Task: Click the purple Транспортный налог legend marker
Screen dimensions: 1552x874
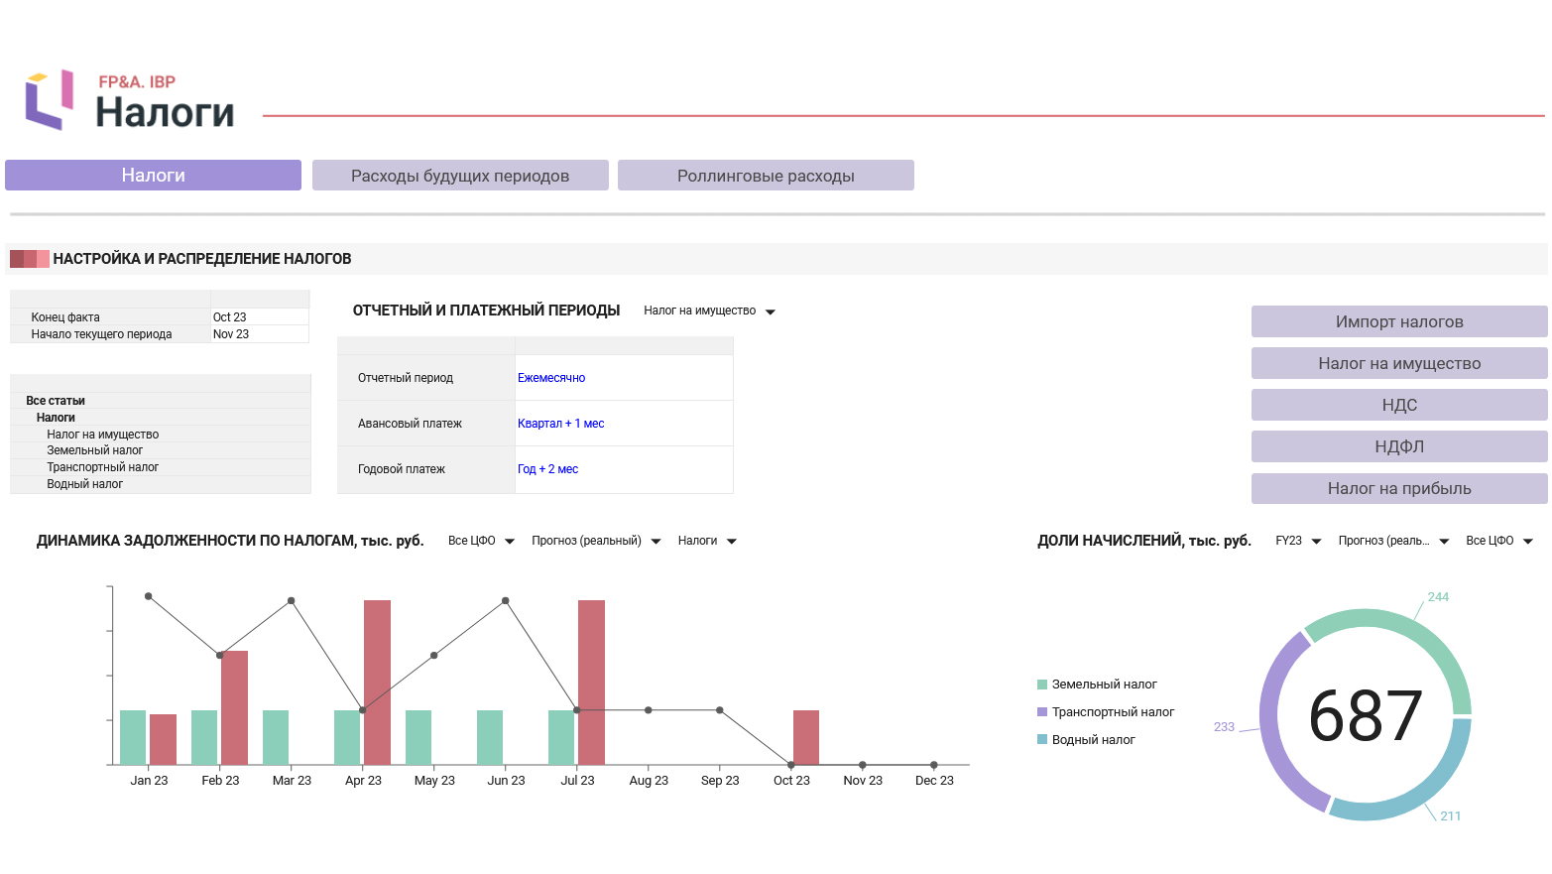Action: [x=1042, y=712]
